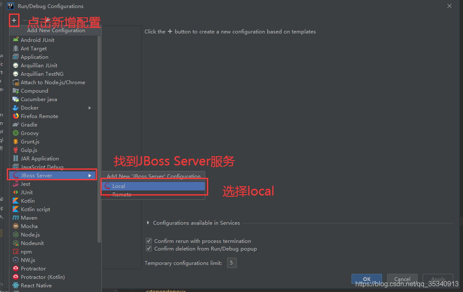Click the Kotlin script icon
463x292 pixels.
coord(16,209)
